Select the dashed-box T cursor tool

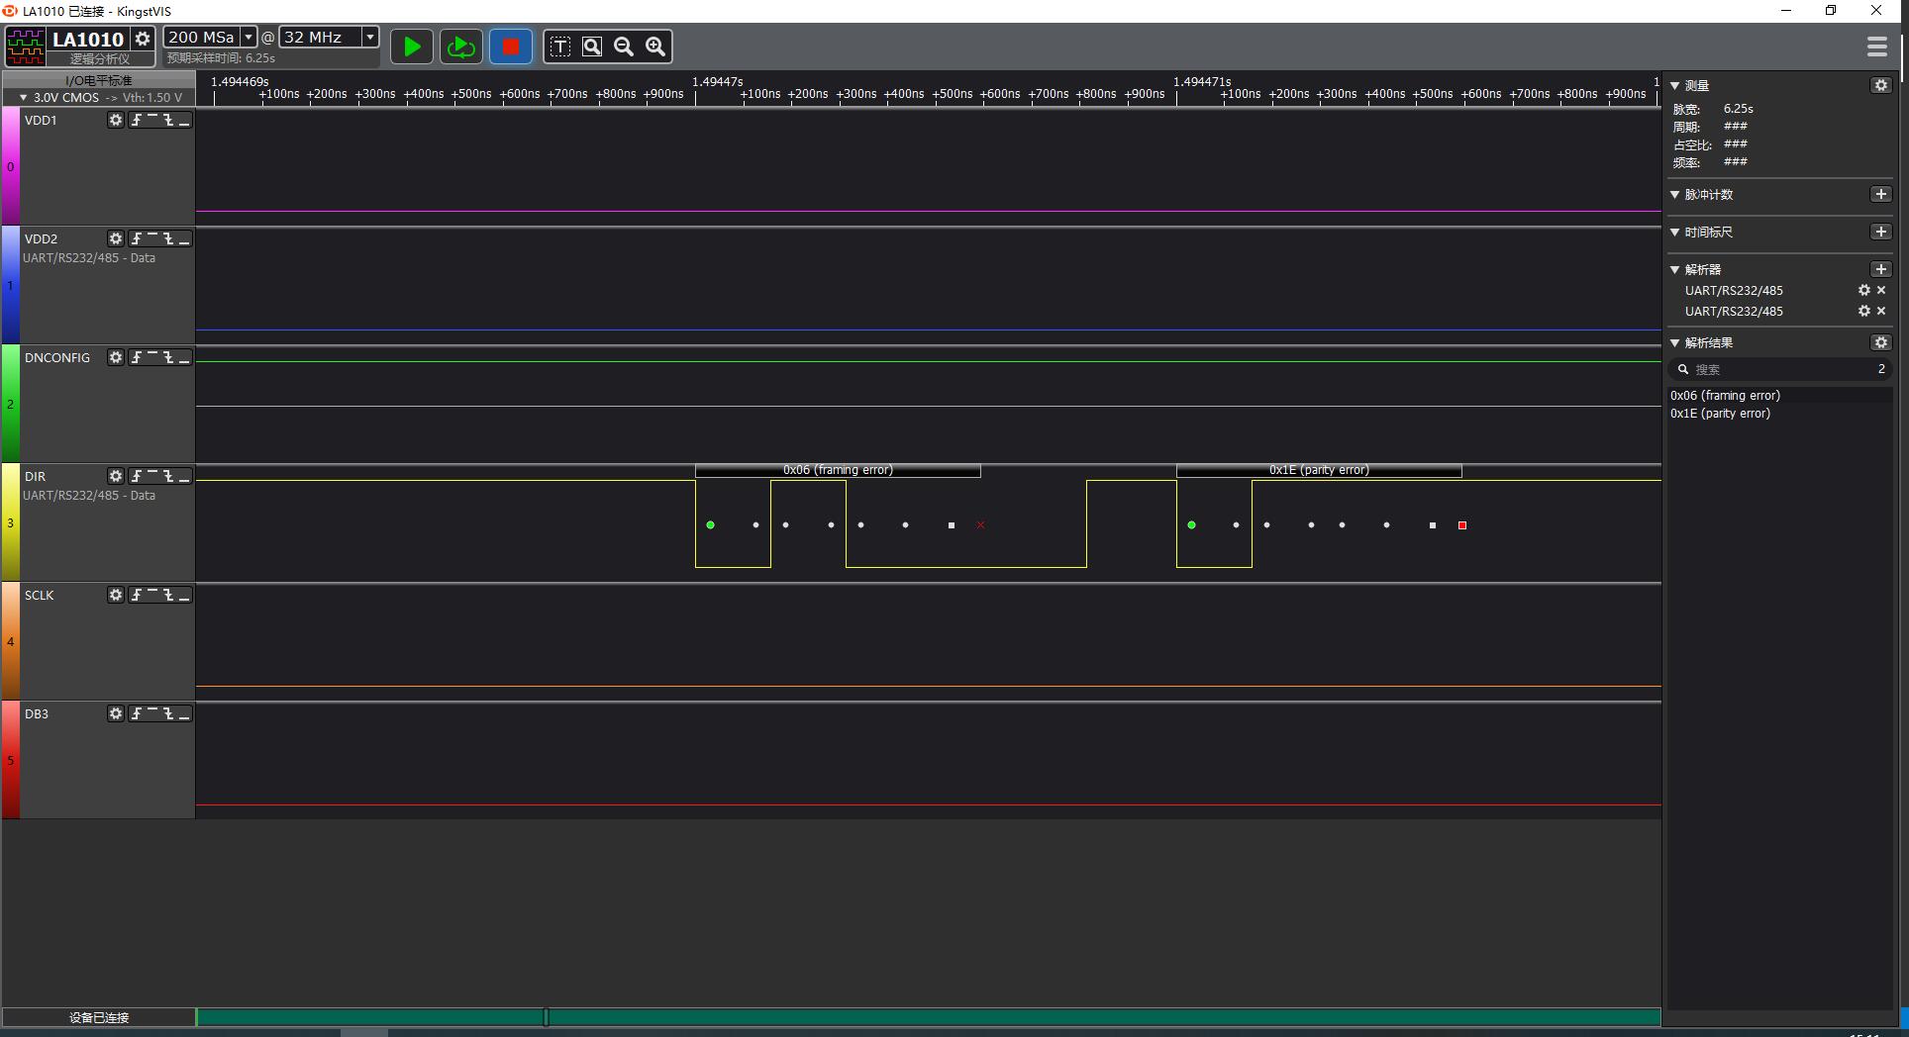[560, 47]
